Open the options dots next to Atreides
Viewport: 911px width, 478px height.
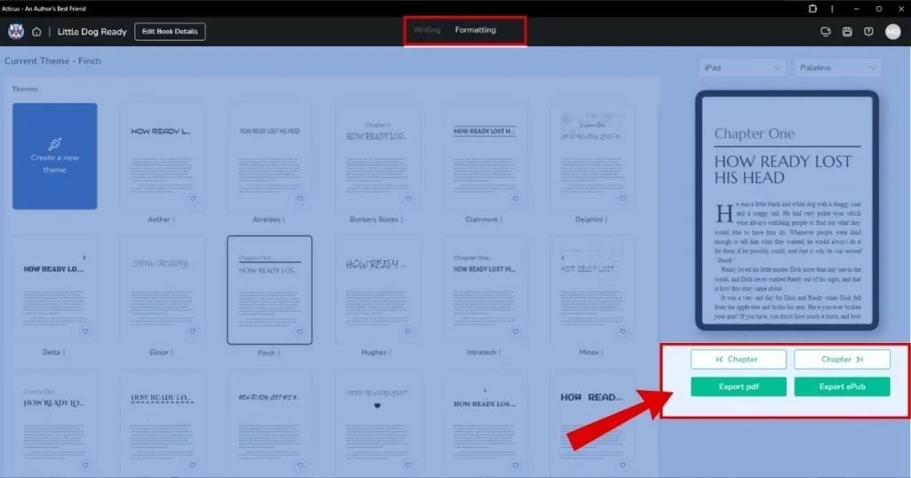[x=284, y=219]
